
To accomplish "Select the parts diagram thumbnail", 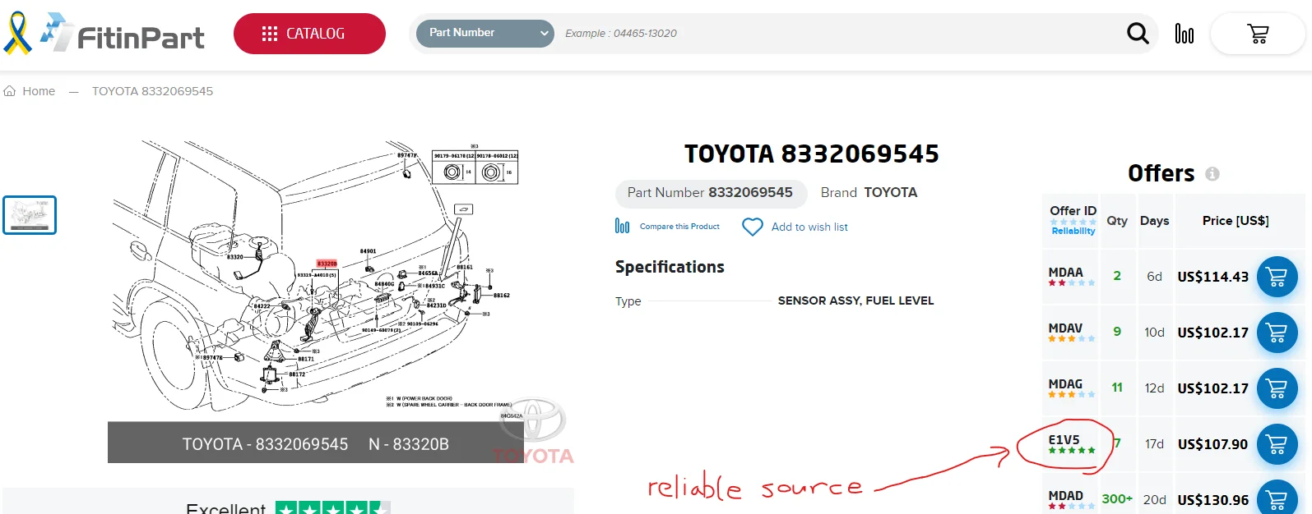I will 30,215.
